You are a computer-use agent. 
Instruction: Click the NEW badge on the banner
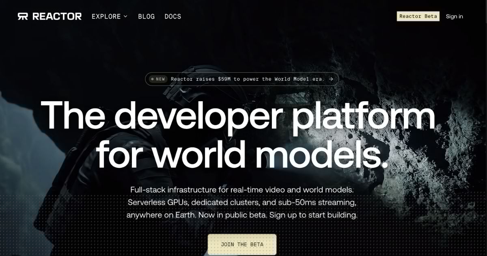point(158,79)
